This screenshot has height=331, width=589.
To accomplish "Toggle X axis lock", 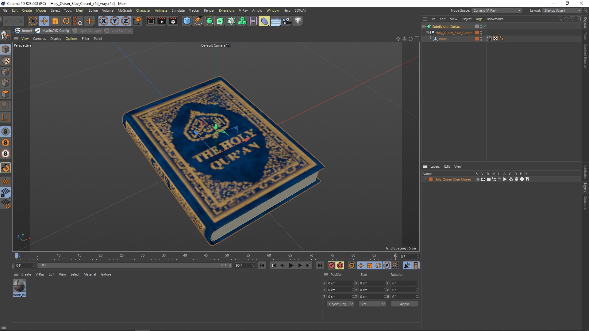I will pos(104,21).
